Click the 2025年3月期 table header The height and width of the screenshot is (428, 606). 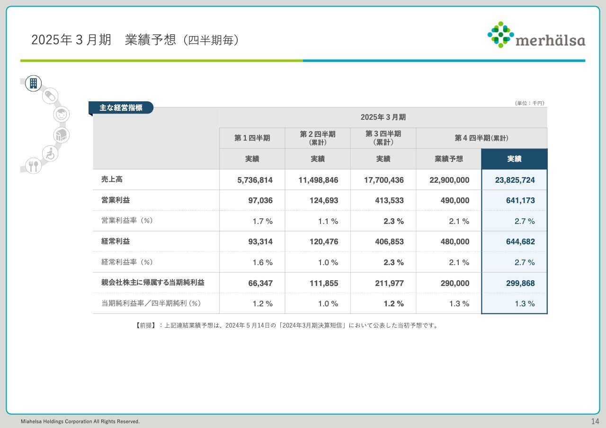point(383,117)
